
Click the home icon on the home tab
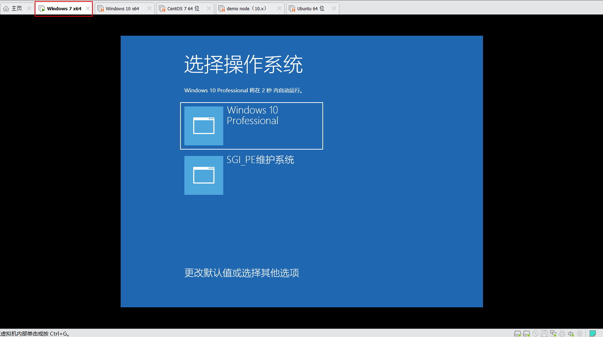point(6,8)
